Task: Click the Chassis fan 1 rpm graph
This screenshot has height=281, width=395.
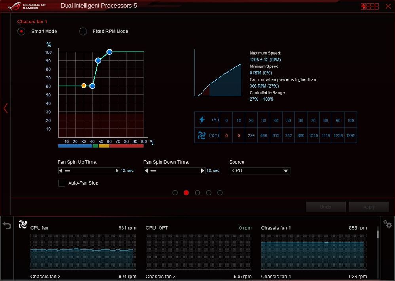Action: [x=313, y=252]
